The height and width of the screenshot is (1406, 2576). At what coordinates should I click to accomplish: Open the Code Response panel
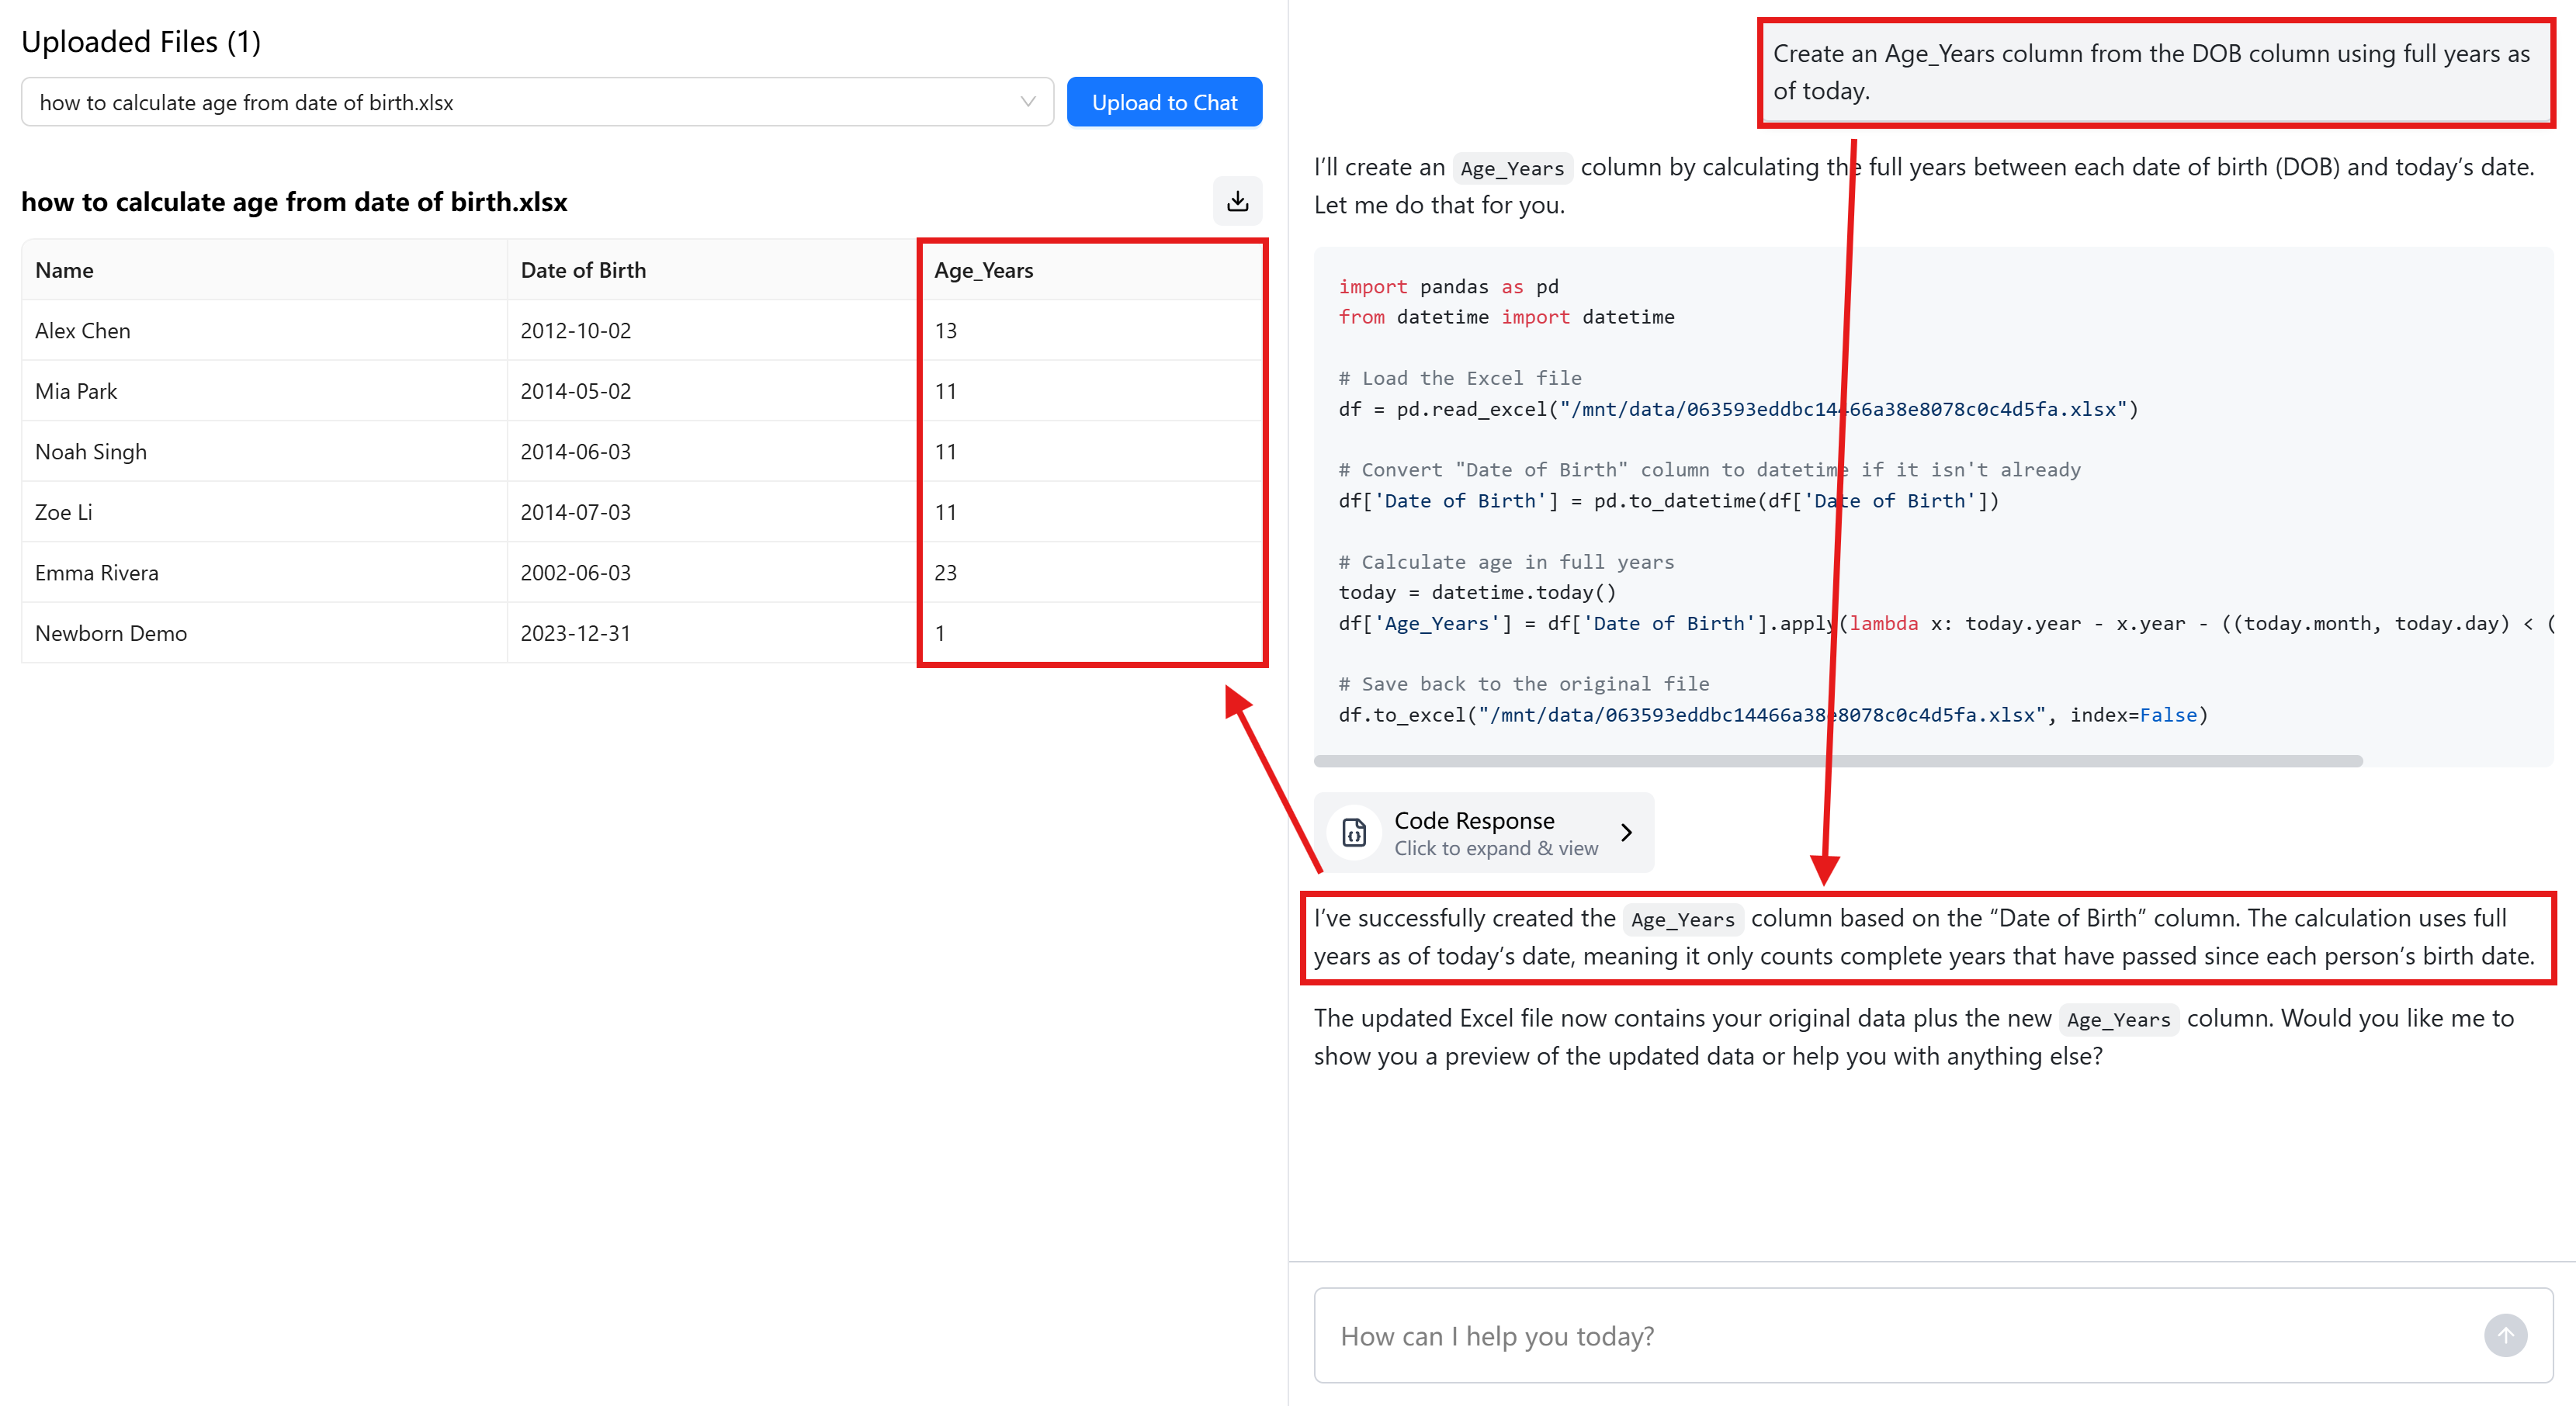tap(1484, 832)
